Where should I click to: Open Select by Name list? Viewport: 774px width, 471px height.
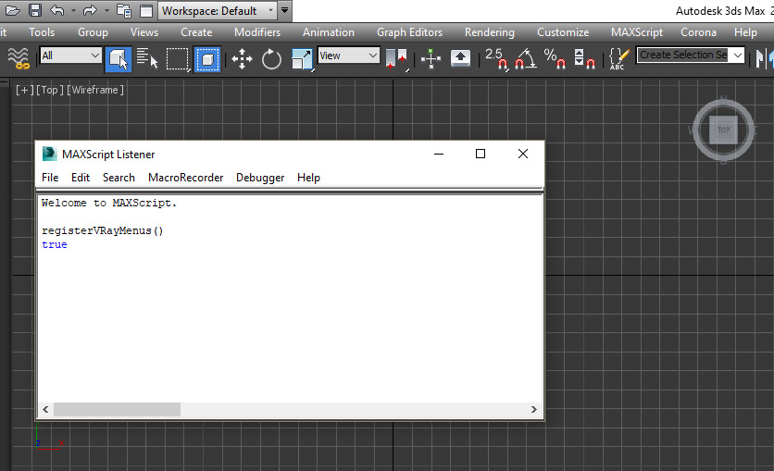pos(147,58)
